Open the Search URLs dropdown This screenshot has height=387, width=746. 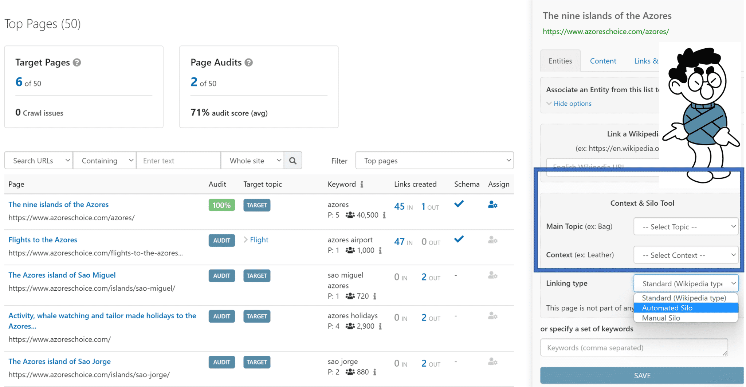pyautogui.click(x=39, y=160)
